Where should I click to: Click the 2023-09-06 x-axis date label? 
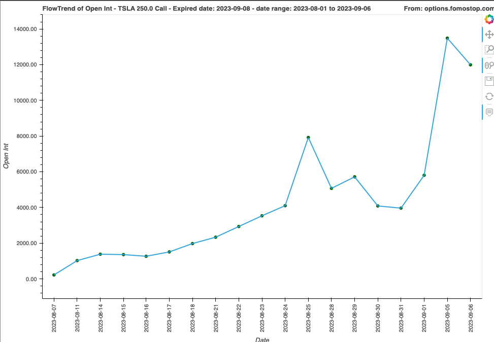pos(470,318)
